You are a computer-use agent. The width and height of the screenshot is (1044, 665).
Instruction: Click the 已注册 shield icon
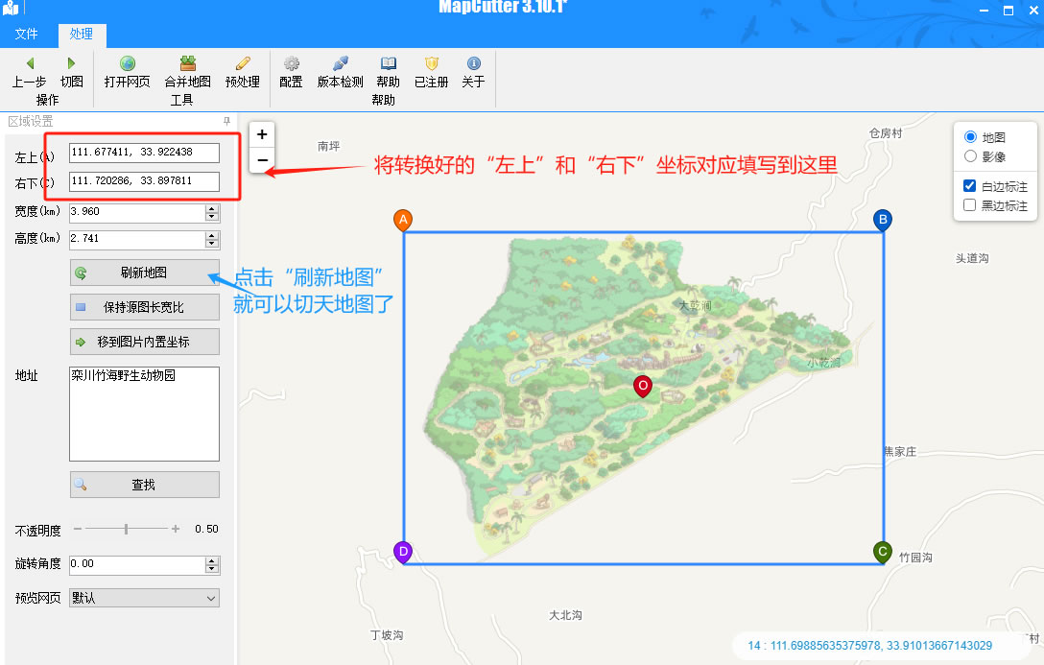[432, 63]
